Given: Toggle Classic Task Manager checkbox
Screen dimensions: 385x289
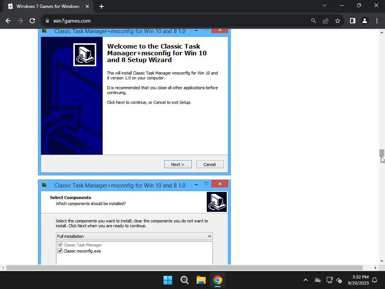Looking at the screenshot, I should [x=60, y=245].
